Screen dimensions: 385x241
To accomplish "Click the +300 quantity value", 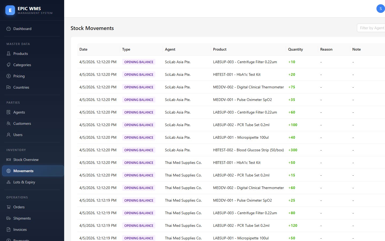I will tap(293, 150).
